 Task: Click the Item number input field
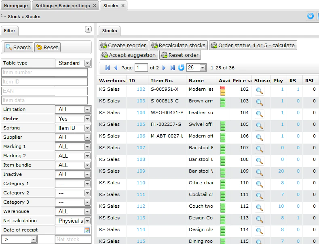(44, 73)
